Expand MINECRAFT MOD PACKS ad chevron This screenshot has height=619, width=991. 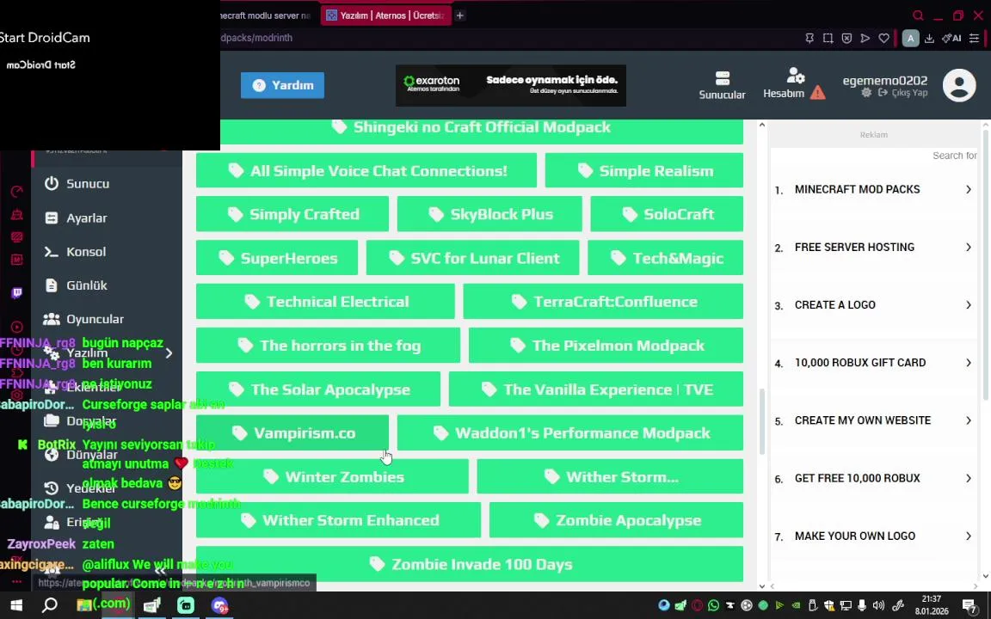[x=969, y=189]
